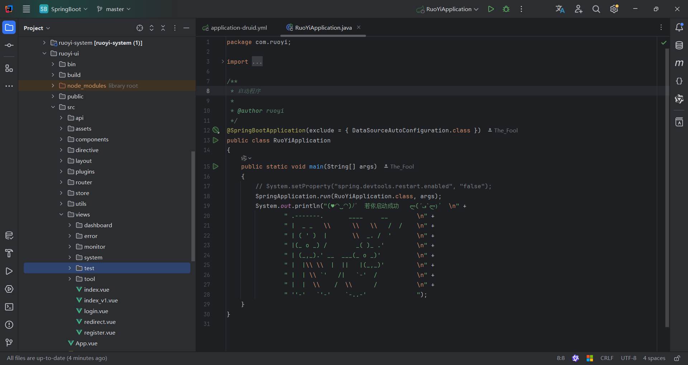
Task: Open the Git tool window icon
Action: click(9, 343)
